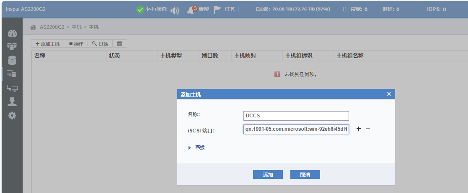Open the tasks flag icon
Screen dimensions: 468x193
[x=217, y=10]
